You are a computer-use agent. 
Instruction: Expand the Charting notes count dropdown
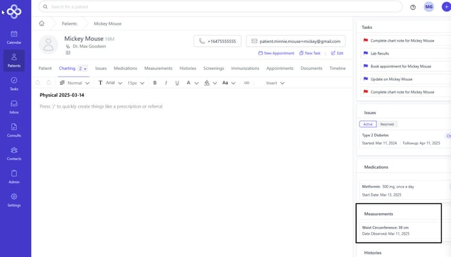pos(83,69)
